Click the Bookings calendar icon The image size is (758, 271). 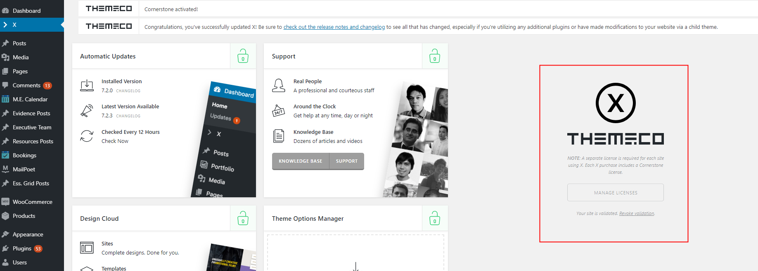[x=5, y=155]
